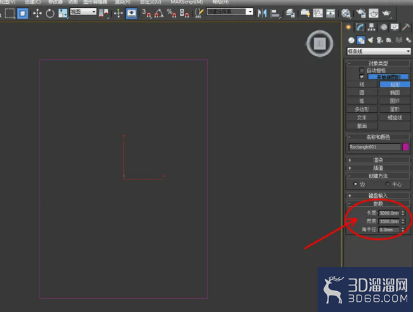Click the 圆 (Circle) button
This screenshot has height=312, width=413.
tap(362, 93)
